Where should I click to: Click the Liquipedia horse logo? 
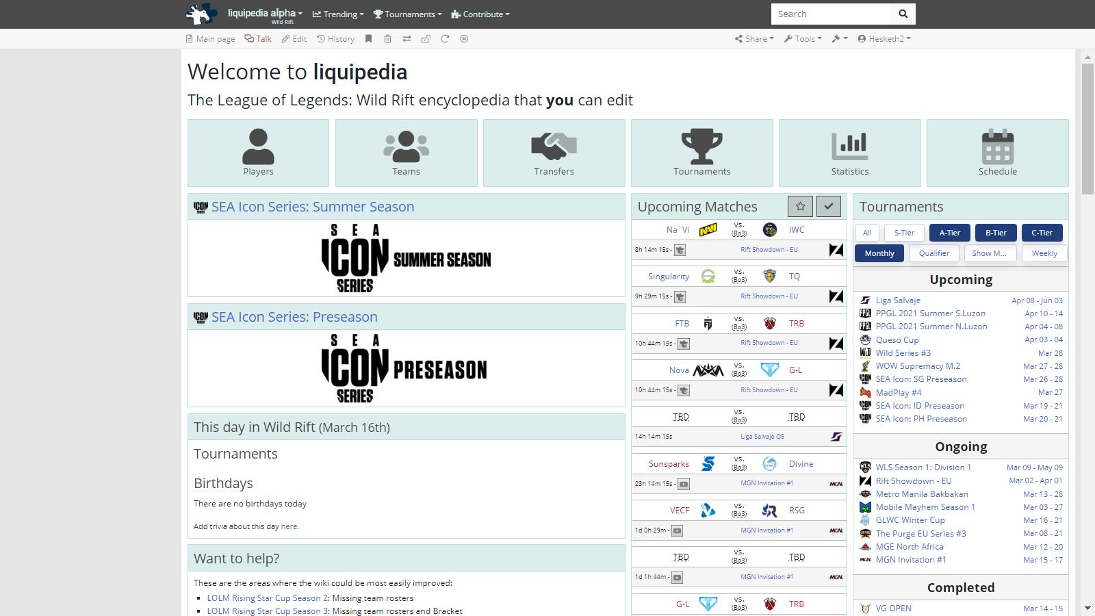tap(201, 14)
